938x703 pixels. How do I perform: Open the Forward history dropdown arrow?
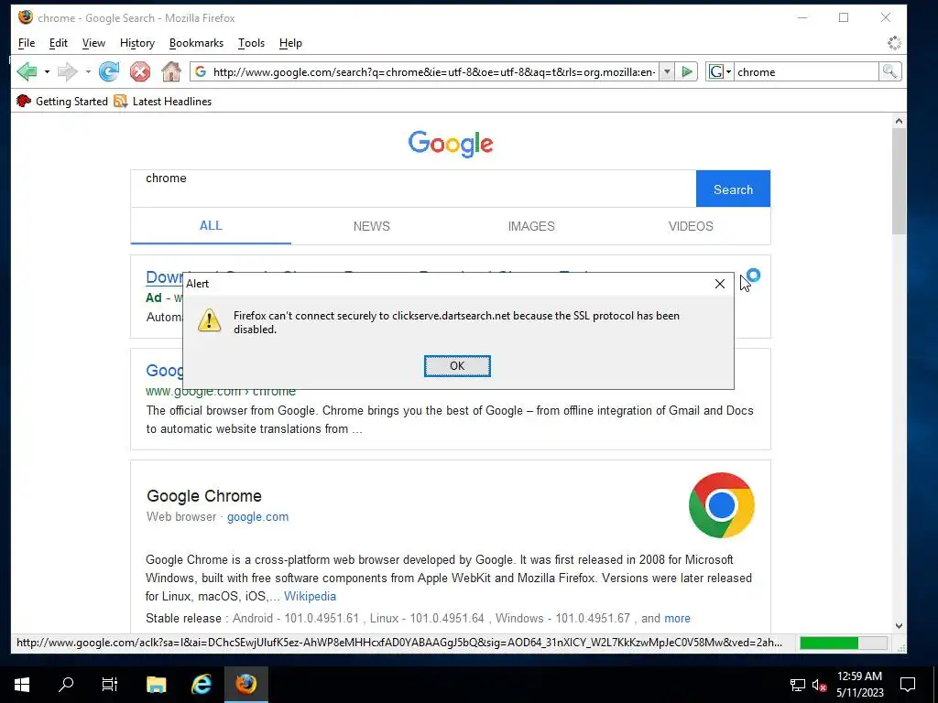click(87, 71)
